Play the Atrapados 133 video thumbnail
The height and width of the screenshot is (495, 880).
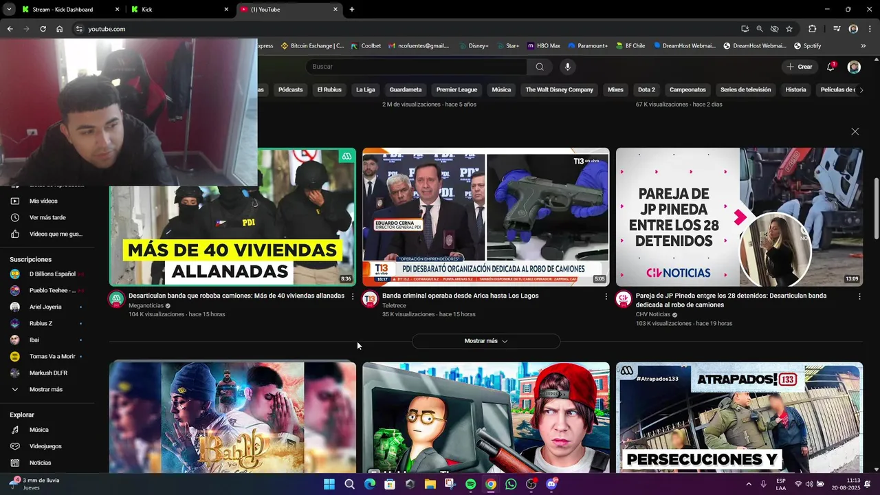point(739,417)
